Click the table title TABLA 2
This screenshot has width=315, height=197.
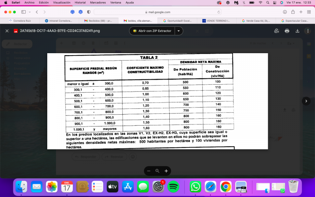149,58
